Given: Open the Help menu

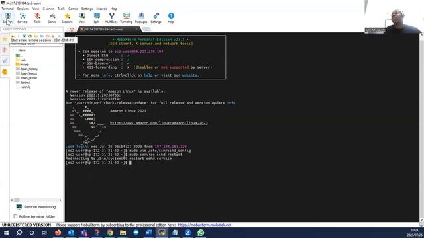Looking at the screenshot, I should pos(114,9).
